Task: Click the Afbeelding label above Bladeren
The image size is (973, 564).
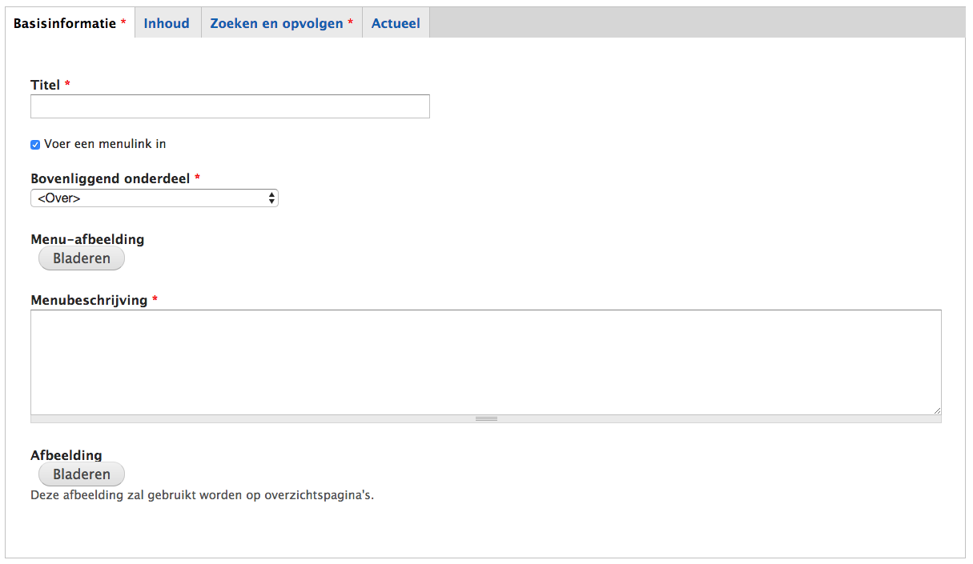Action: (66, 455)
